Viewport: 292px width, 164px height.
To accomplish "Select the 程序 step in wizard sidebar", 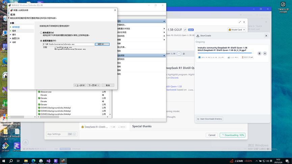I will 14,31.
